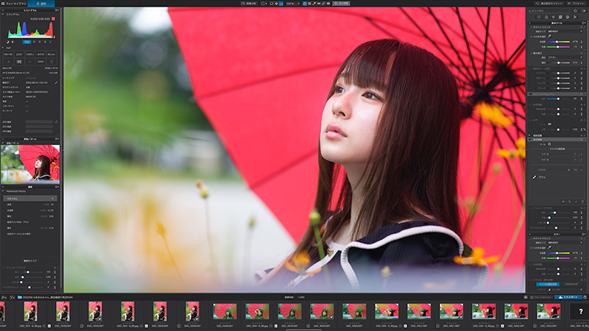
Task: Open the Presets button at top right
Action: (576, 4)
